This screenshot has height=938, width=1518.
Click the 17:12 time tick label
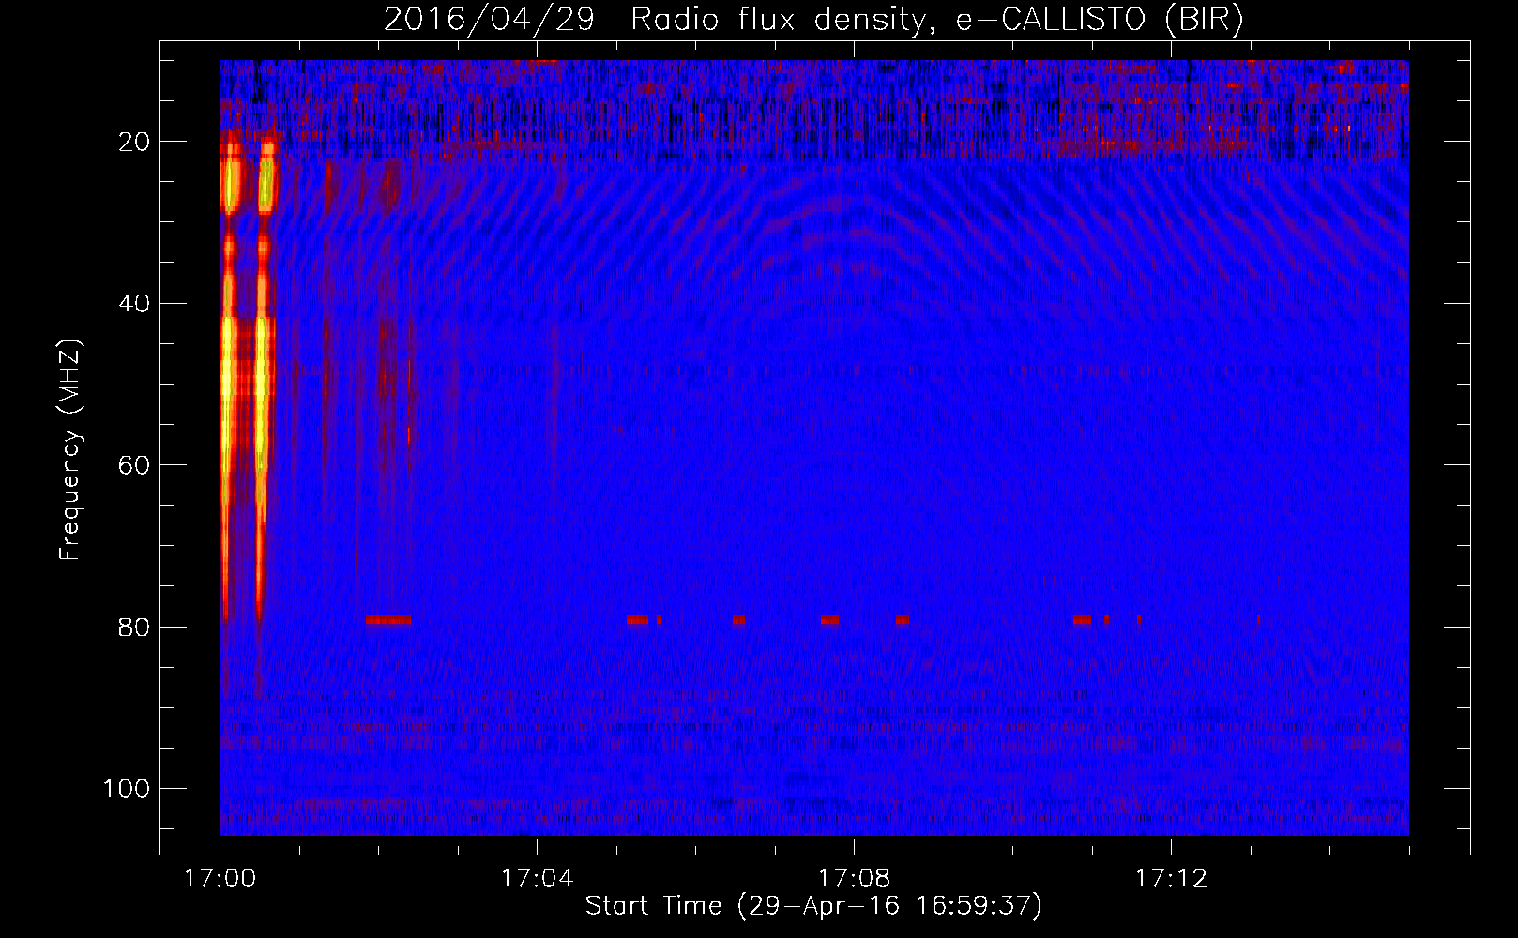pos(1171,879)
